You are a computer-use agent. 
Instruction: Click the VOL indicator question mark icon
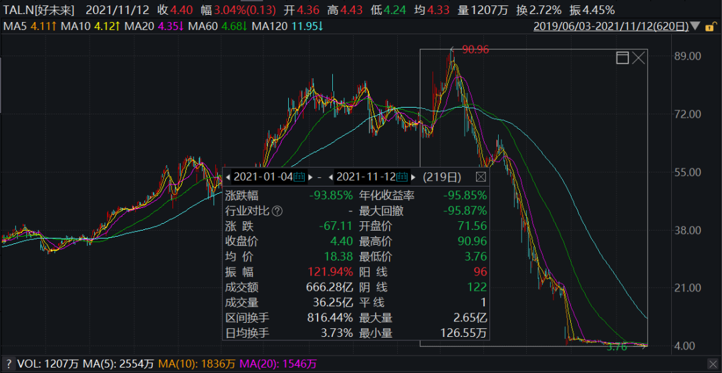coord(7,364)
